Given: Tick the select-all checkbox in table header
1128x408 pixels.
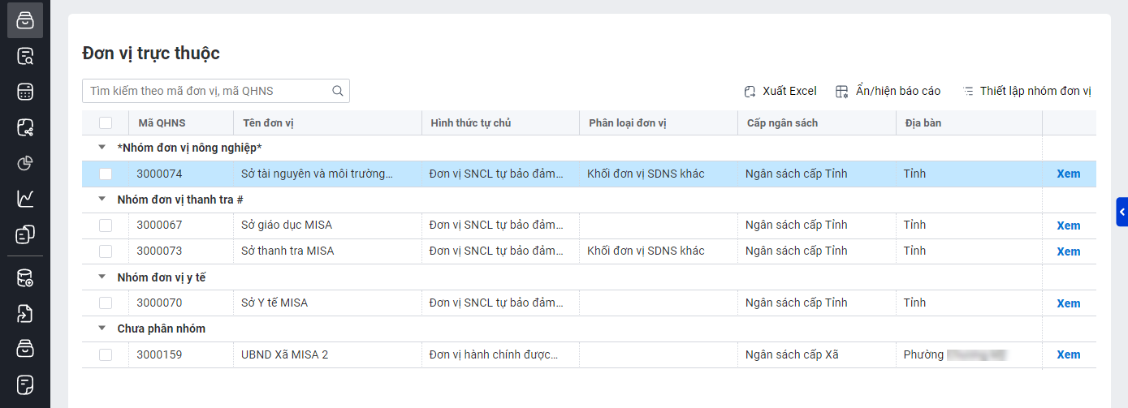Looking at the screenshot, I should pos(106,123).
